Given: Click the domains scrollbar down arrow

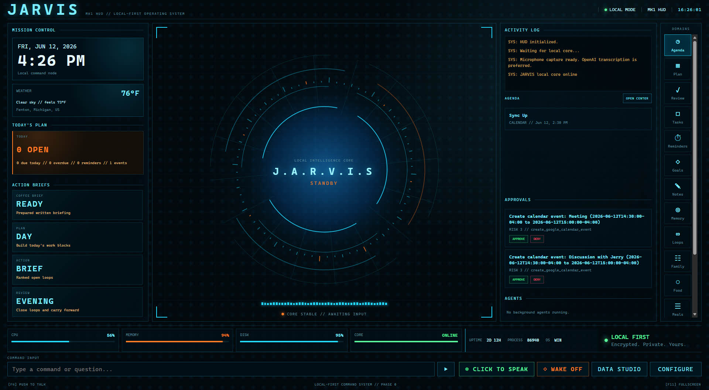Looking at the screenshot, I should [695, 315].
